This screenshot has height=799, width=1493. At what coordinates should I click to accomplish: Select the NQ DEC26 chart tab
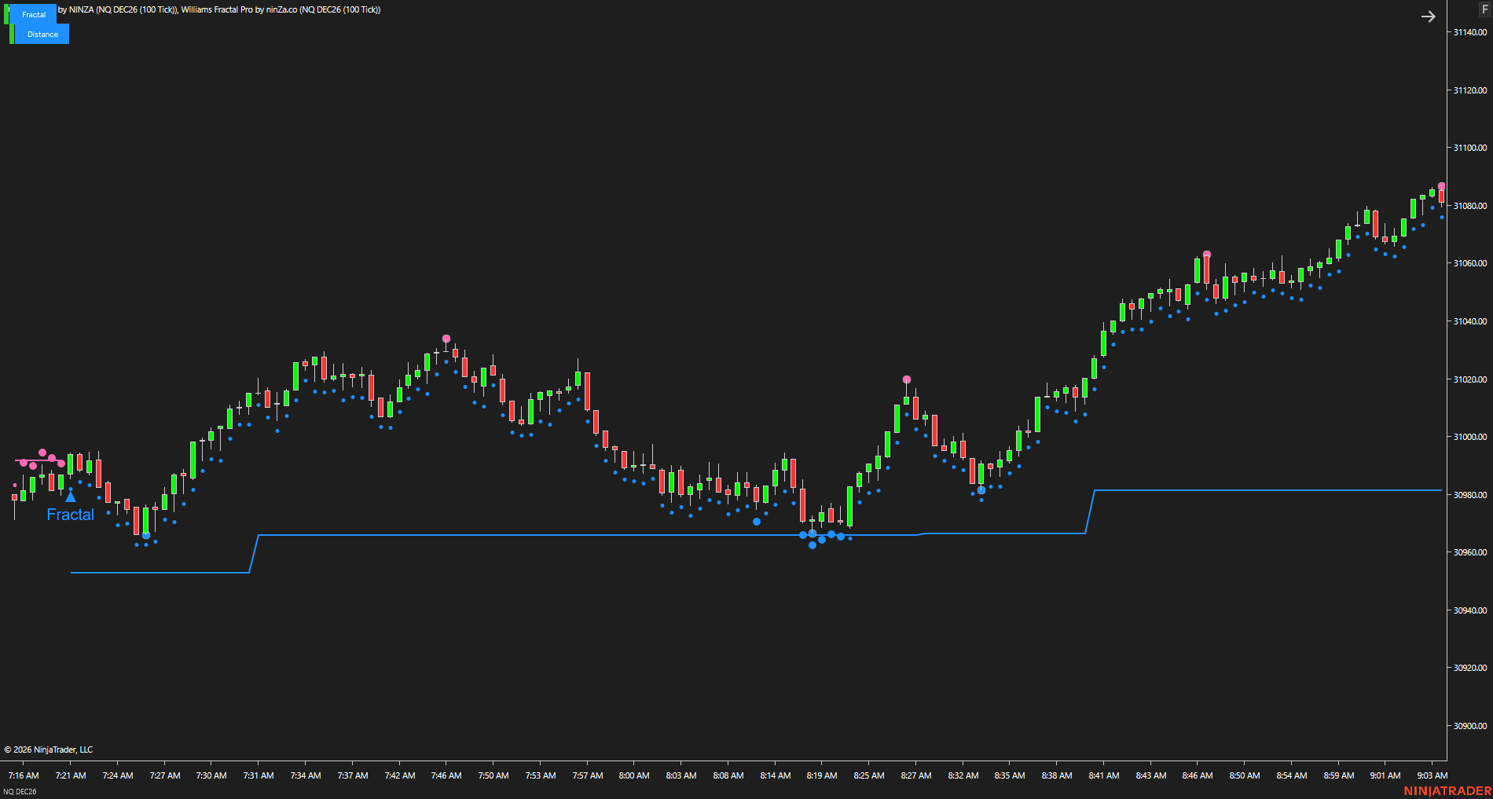tap(20, 791)
